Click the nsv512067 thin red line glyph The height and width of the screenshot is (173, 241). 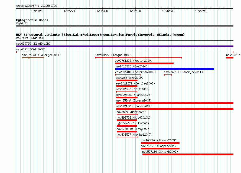127,92
